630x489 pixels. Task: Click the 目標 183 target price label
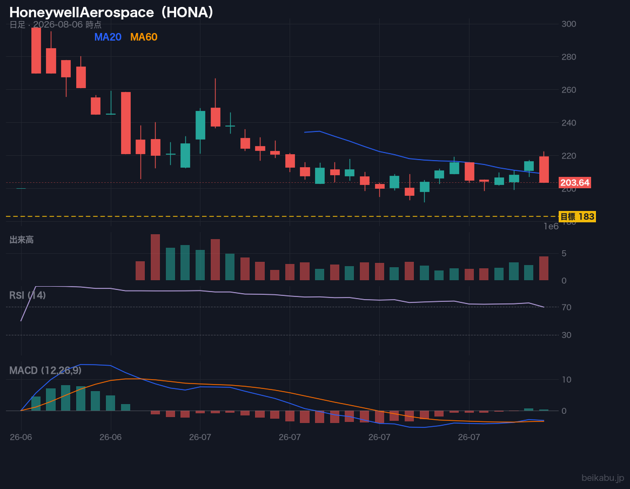pos(578,217)
